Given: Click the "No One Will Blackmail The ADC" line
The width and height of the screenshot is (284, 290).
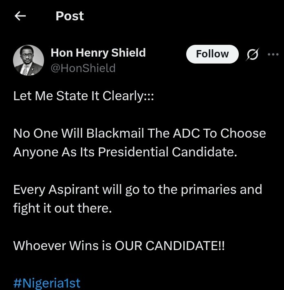Looking at the screenshot, I should 139,134.
